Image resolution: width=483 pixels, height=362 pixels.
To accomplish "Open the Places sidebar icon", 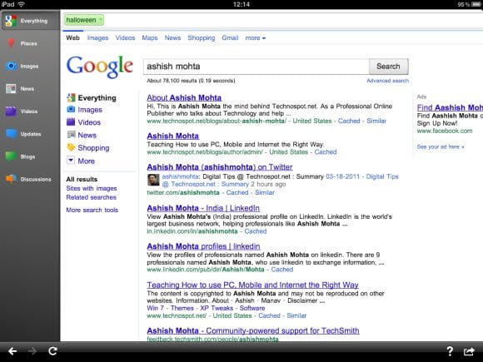I will (x=11, y=43).
